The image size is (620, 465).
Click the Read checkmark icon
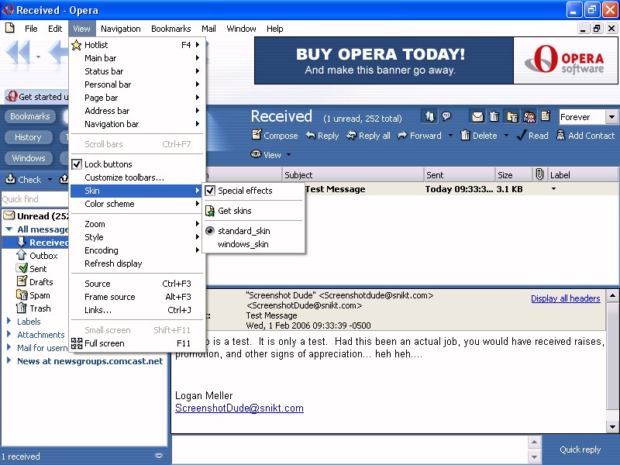[x=521, y=136]
